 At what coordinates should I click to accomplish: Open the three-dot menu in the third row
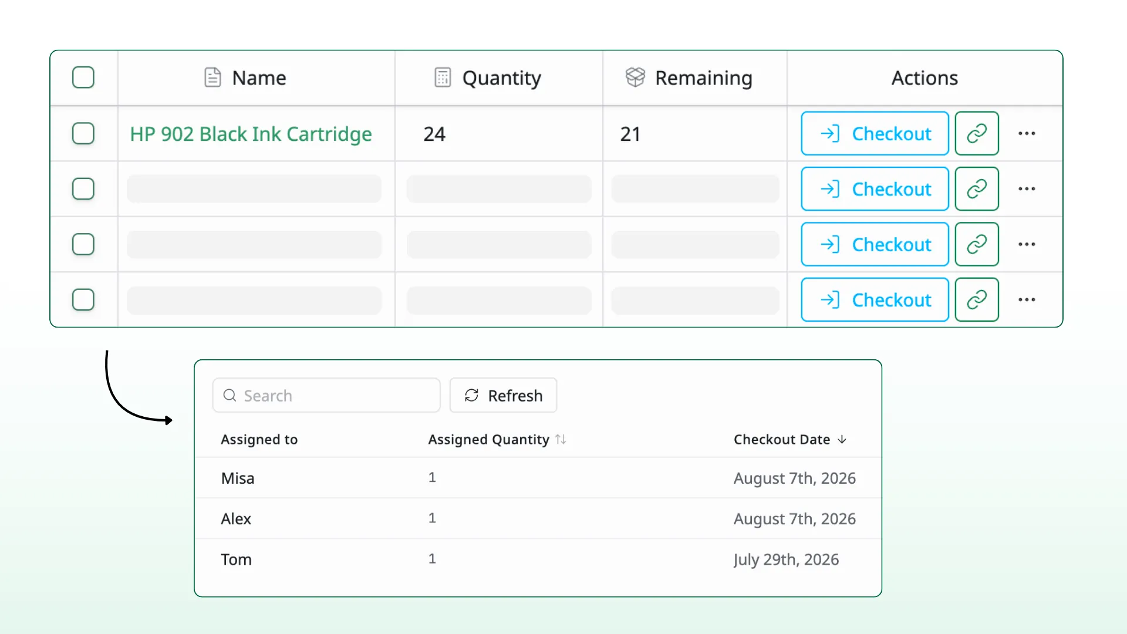1027,244
